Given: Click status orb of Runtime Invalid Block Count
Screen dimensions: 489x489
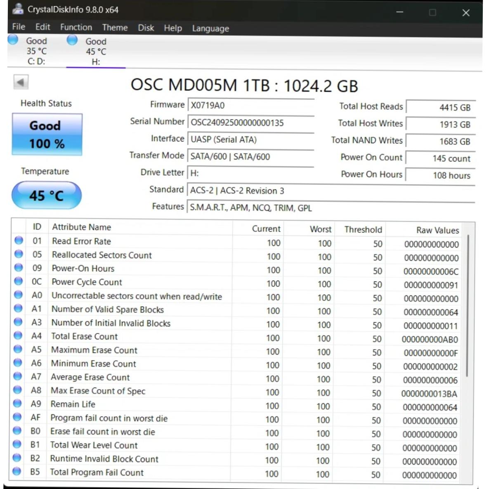Looking at the screenshot, I should pos(17,458).
